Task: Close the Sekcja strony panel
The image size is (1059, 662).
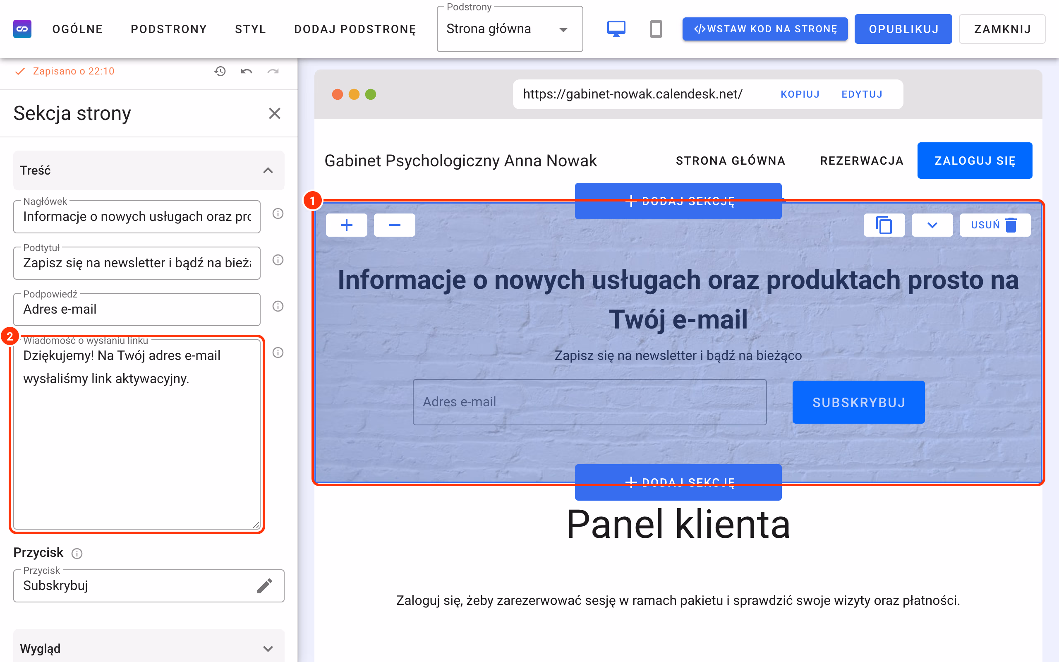Action: click(274, 113)
